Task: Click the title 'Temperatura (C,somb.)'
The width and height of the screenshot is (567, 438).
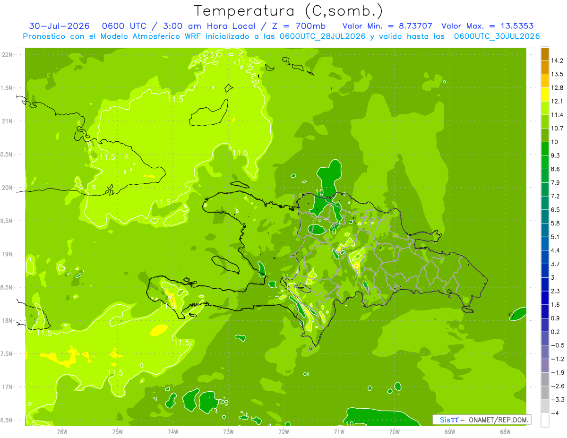Action: pyautogui.click(x=289, y=11)
